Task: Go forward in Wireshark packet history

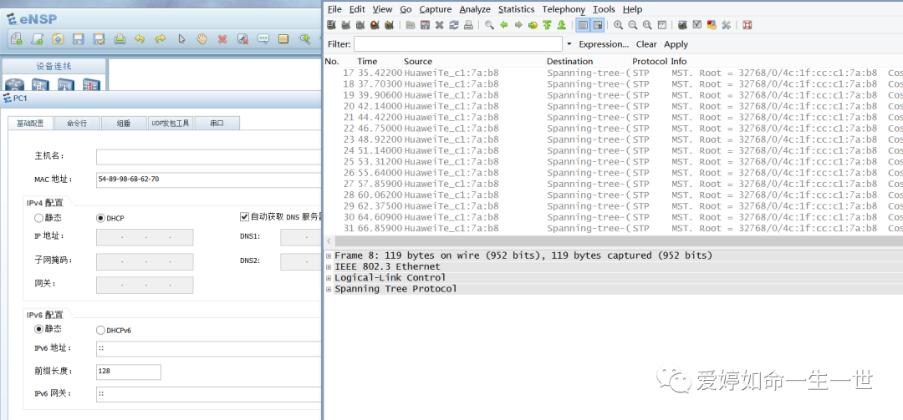Action: click(x=518, y=25)
